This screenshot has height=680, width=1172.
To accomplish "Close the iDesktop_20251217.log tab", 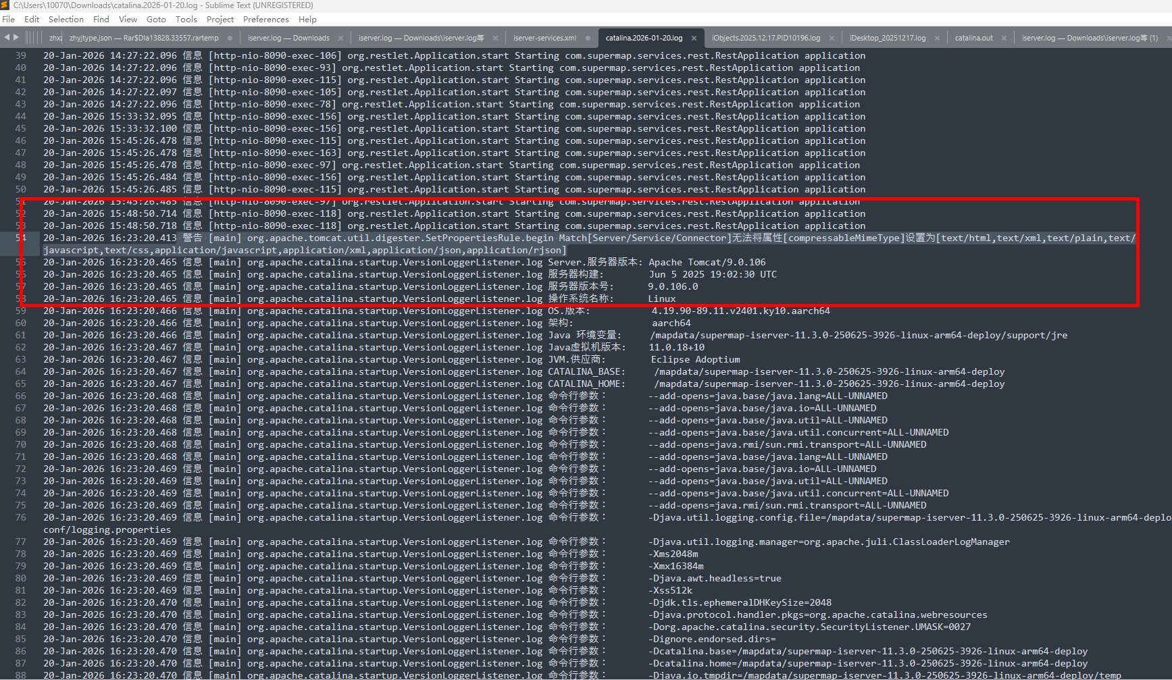I will 937,38.
